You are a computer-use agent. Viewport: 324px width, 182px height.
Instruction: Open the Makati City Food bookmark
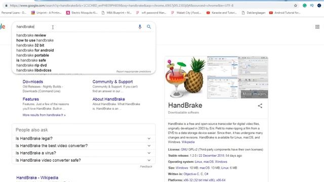click(186, 13)
